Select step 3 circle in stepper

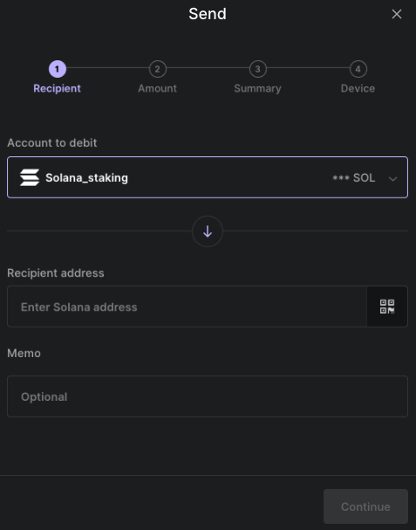point(257,69)
